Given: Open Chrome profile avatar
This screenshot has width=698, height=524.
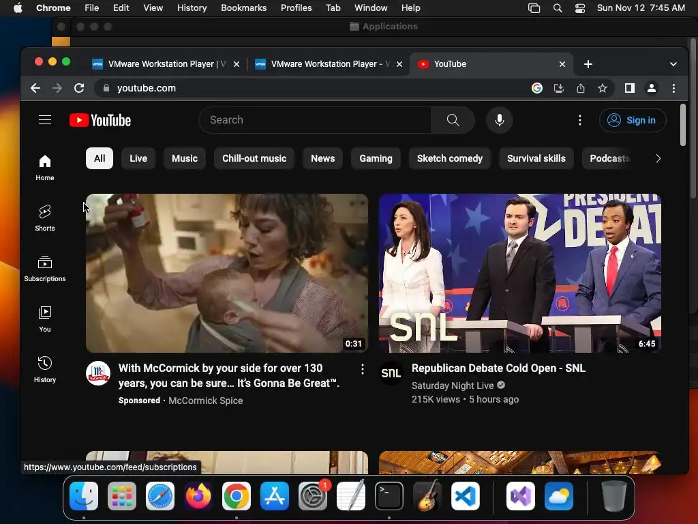Looking at the screenshot, I should click(651, 88).
